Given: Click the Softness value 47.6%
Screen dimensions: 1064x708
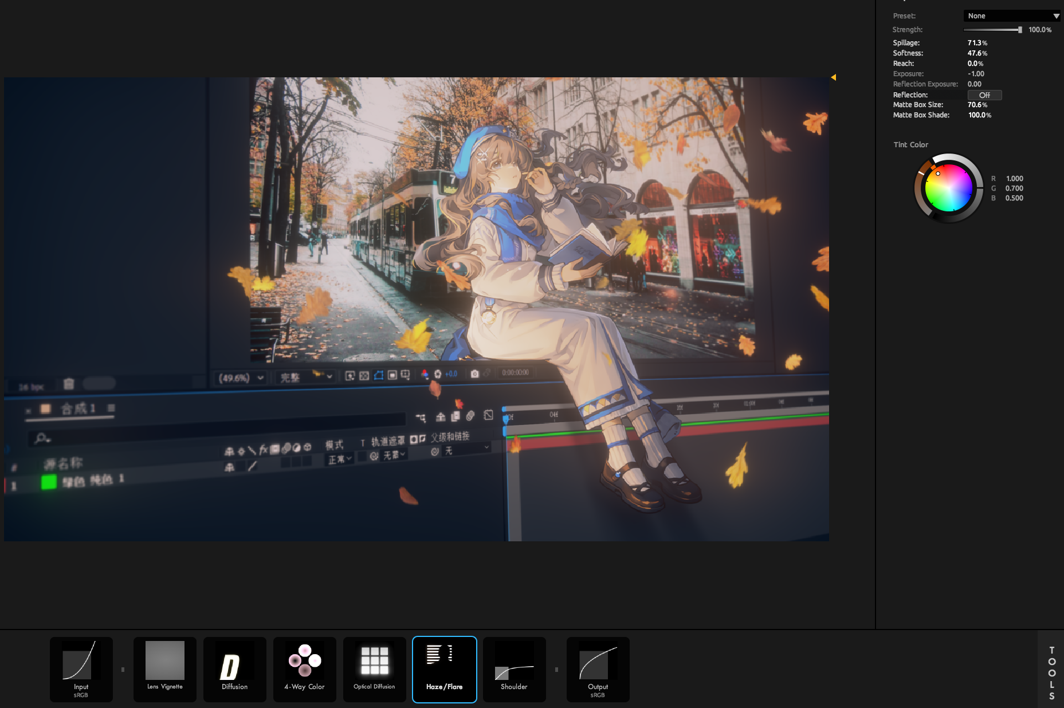Looking at the screenshot, I should [977, 53].
